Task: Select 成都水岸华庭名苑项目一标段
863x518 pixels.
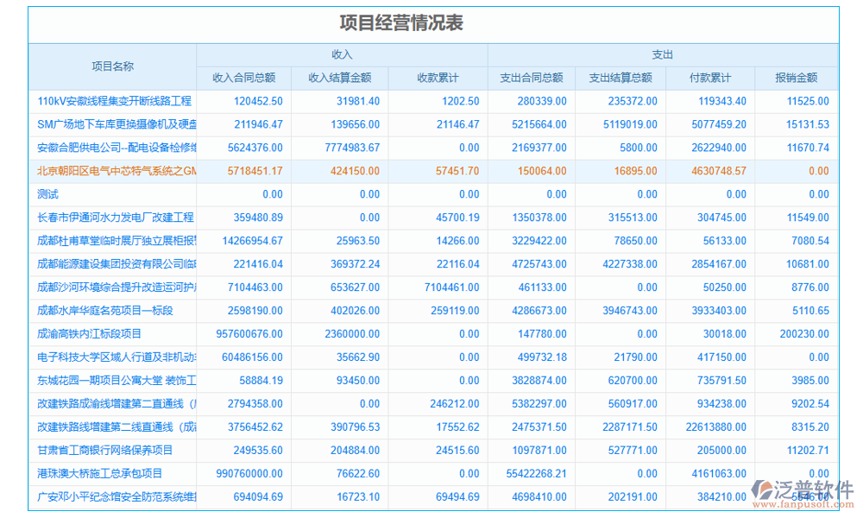Action: click(105, 310)
